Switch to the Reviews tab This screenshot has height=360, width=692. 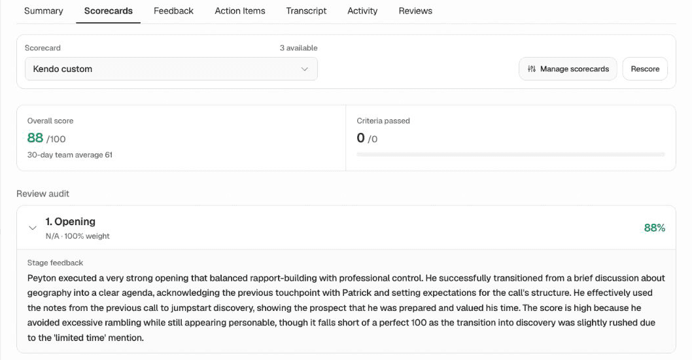[415, 11]
